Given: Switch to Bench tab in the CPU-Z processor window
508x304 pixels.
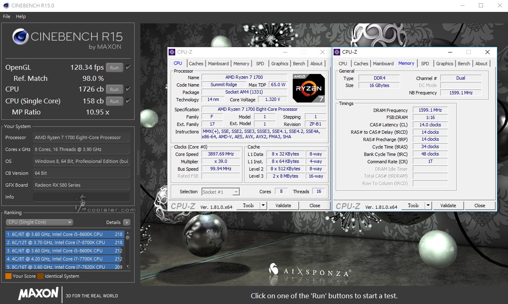Looking at the screenshot, I should [299, 64].
